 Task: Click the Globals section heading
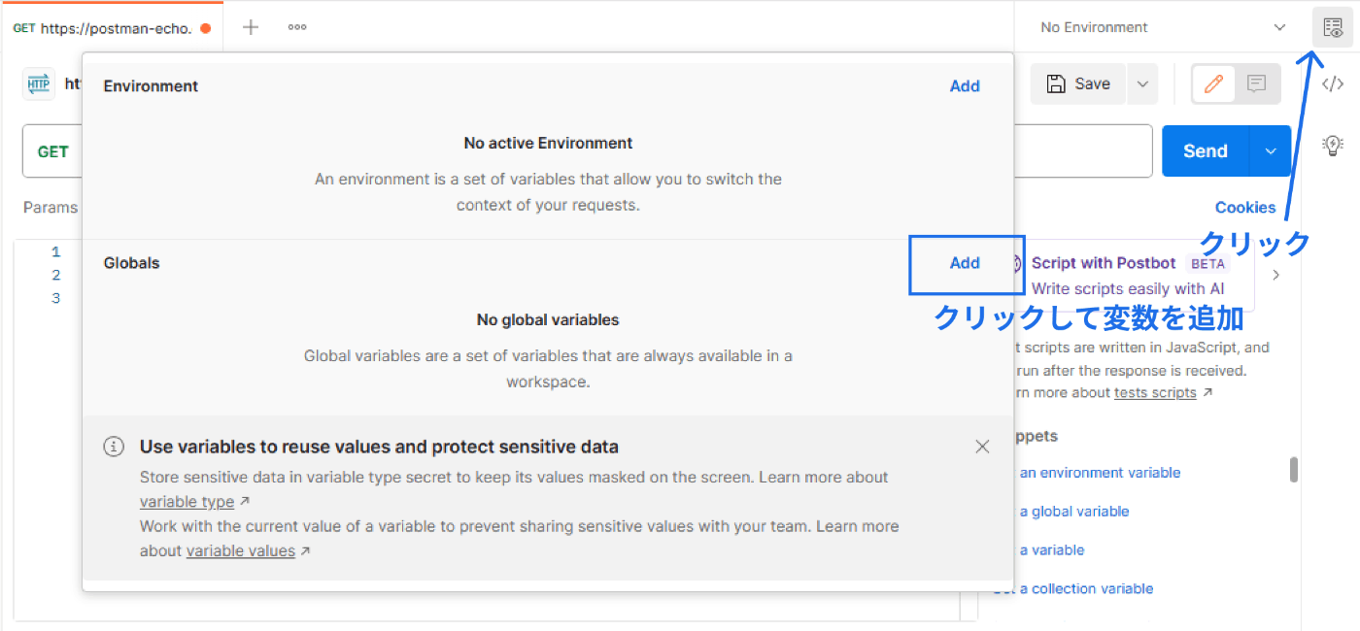[x=132, y=263]
